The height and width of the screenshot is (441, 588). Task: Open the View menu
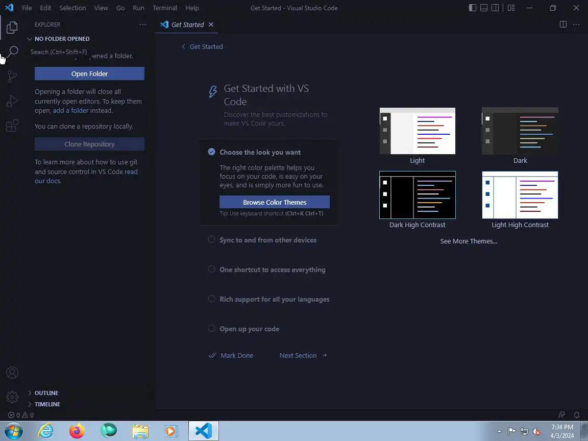(x=101, y=8)
